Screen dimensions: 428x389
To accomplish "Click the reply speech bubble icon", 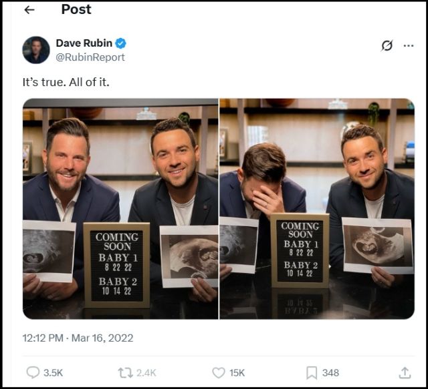I will 32,372.
